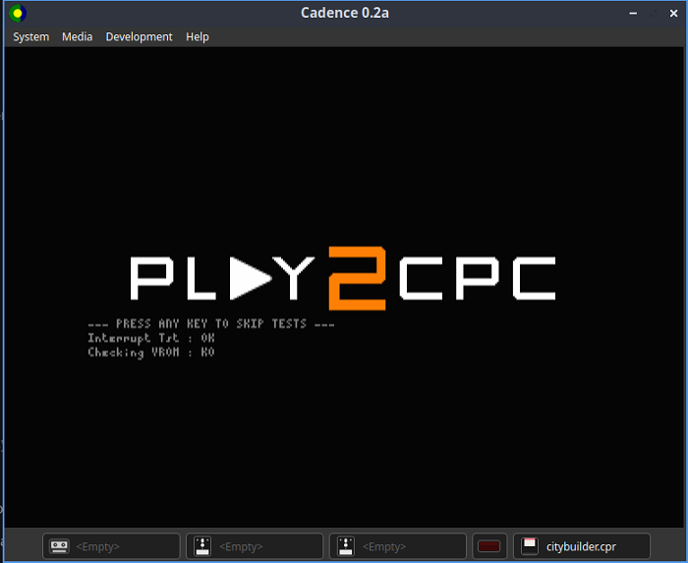The width and height of the screenshot is (688, 563).
Task: Minimize the Cadence window
Action: pos(633,13)
